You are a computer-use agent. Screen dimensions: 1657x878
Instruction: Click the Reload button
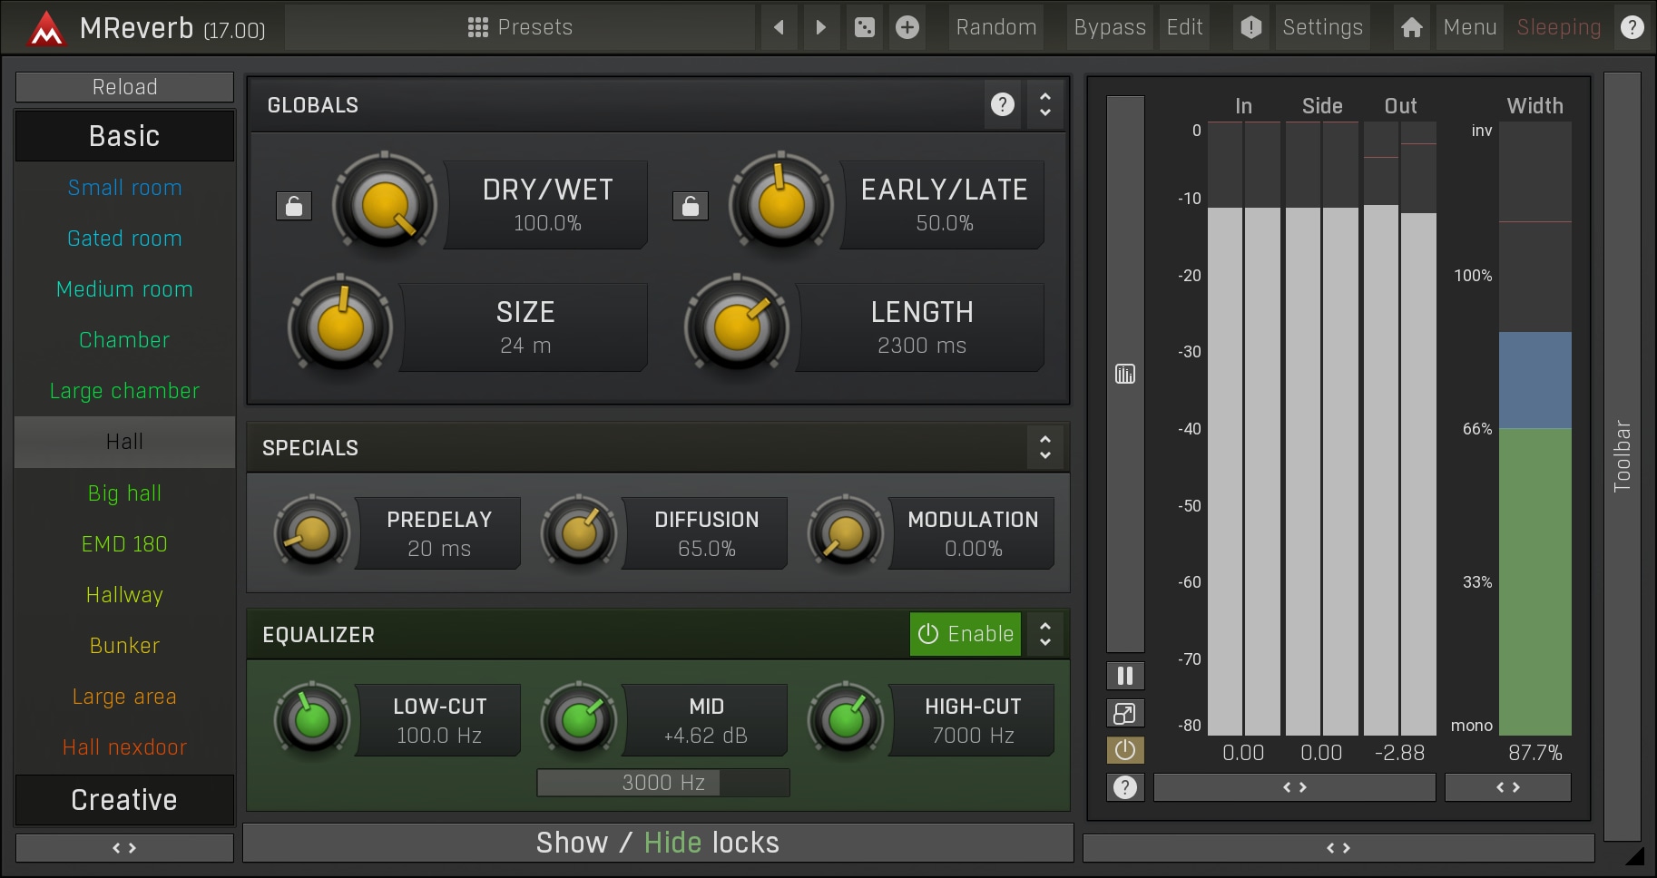pos(124,87)
